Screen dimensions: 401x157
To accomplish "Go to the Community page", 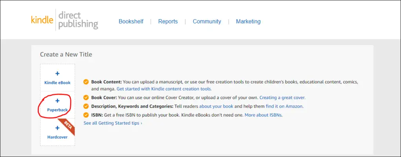I will [207, 22].
